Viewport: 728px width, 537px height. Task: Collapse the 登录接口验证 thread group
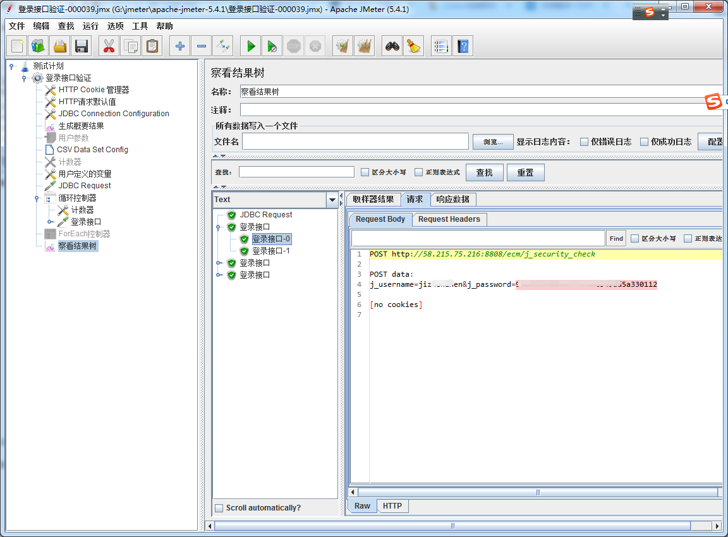(x=24, y=78)
